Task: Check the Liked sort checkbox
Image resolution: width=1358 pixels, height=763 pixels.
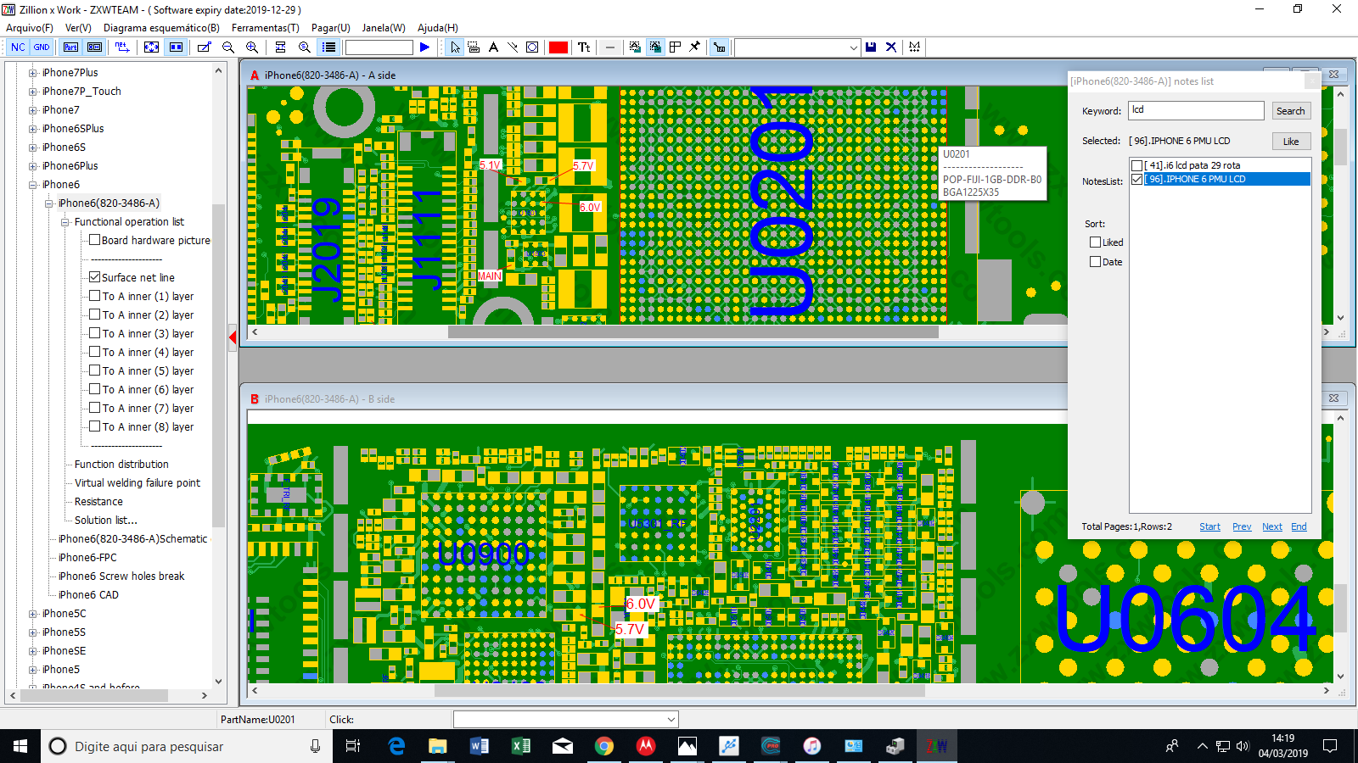Action: coord(1096,242)
